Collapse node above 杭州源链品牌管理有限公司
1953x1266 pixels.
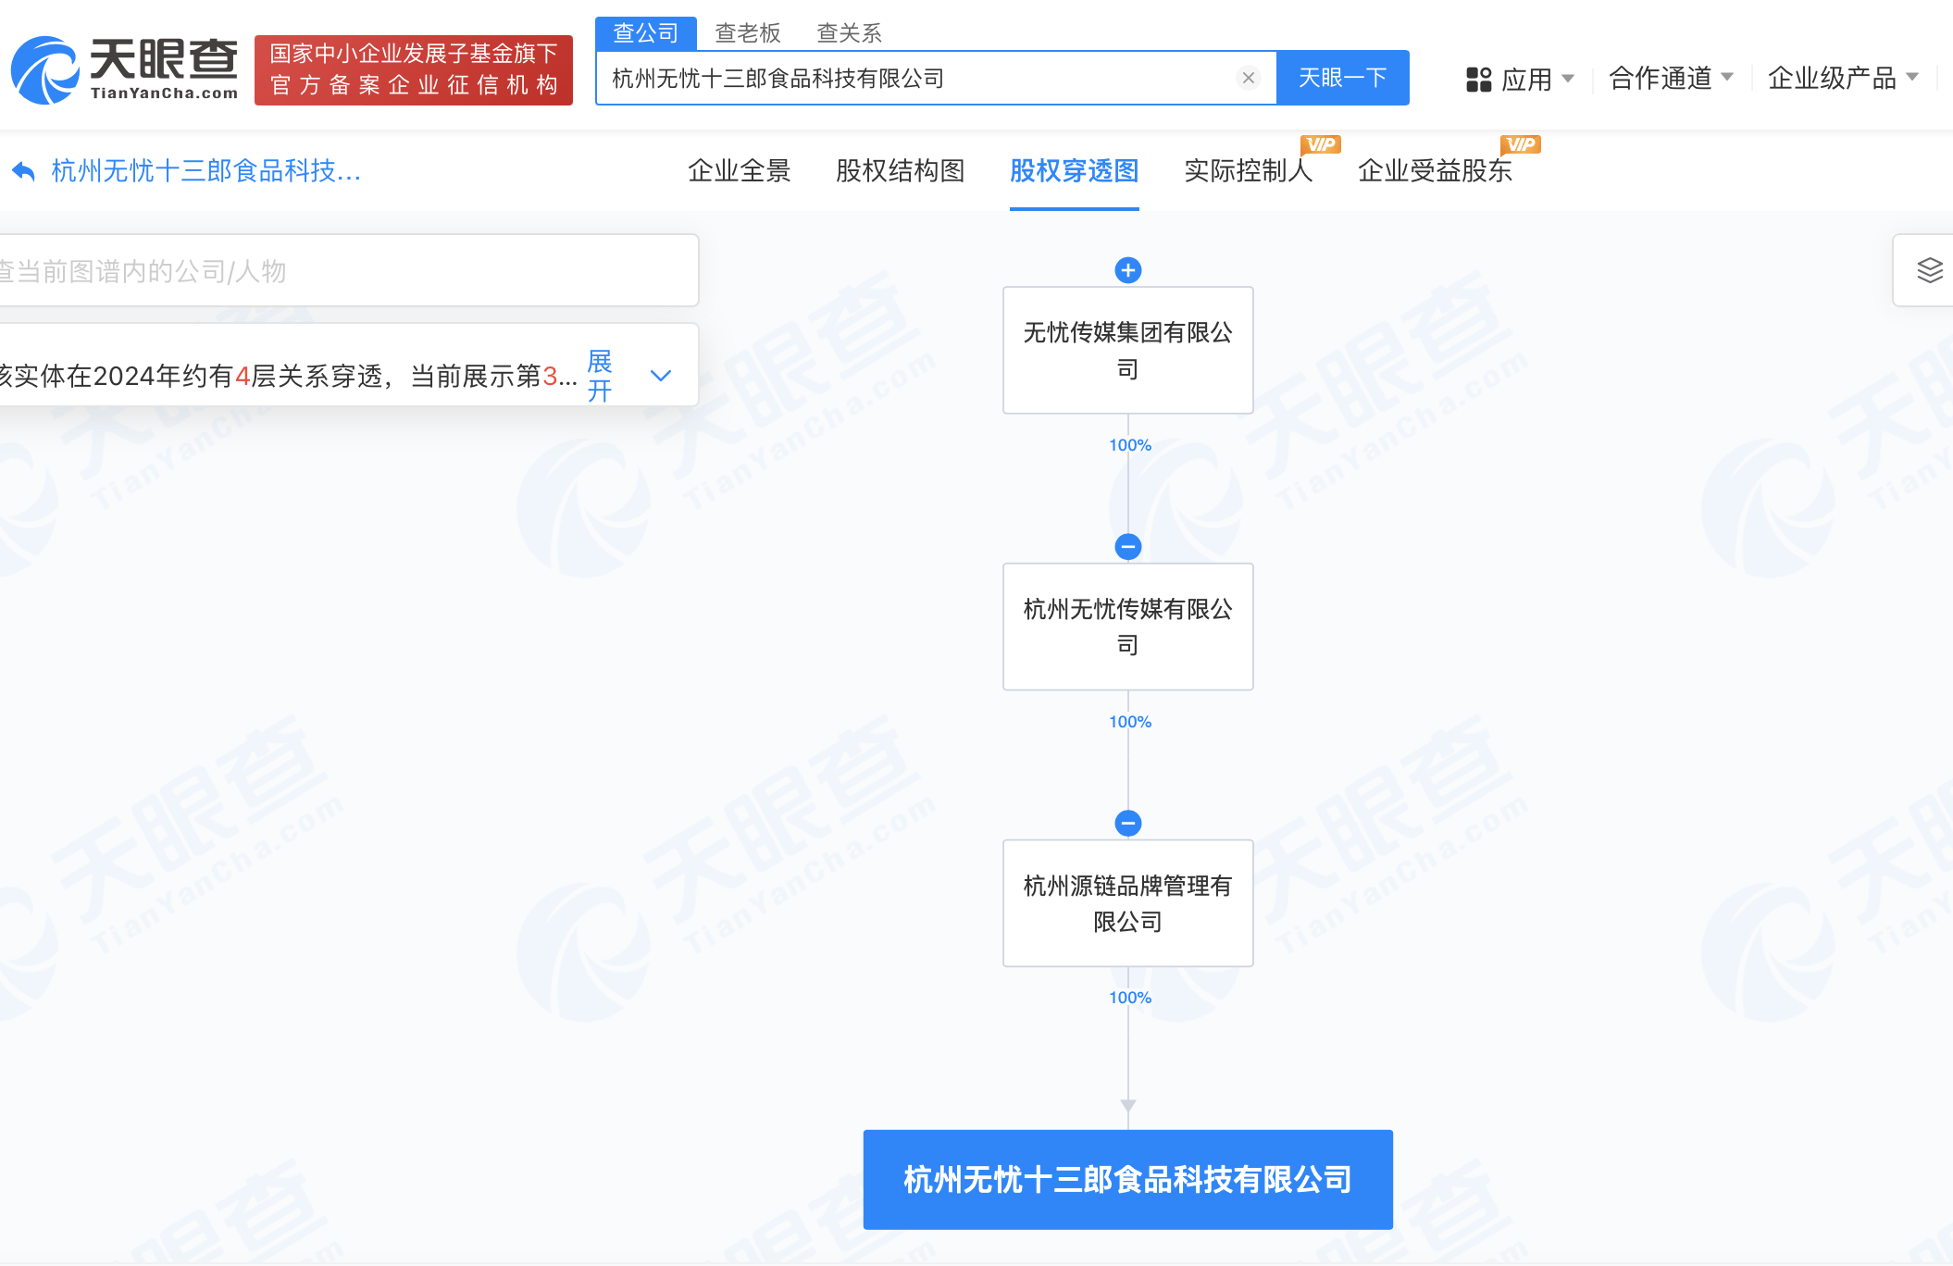point(1127,823)
